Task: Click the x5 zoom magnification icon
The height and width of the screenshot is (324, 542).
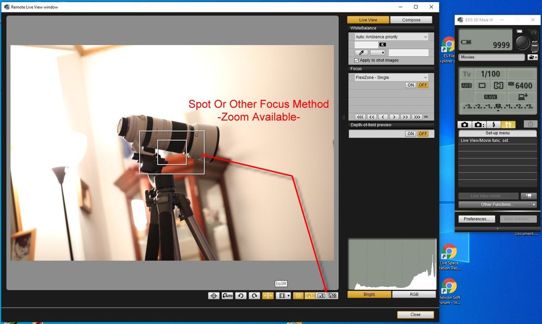Action: pyautogui.click(x=321, y=296)
